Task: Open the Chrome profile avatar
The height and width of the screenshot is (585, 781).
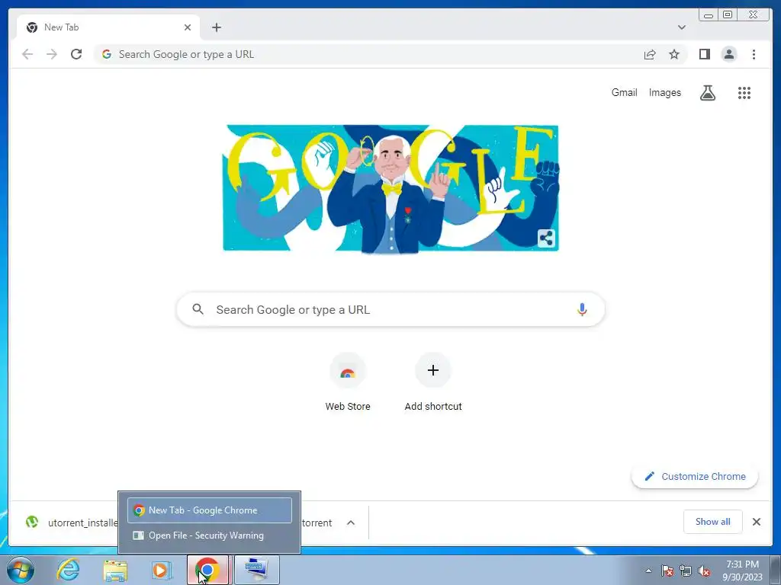Action: click(x=728, y=54)
